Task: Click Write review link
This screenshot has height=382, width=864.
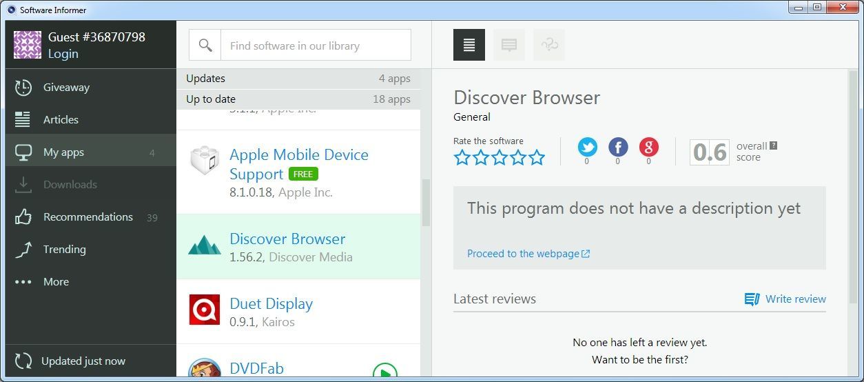Action: [785, 299]
